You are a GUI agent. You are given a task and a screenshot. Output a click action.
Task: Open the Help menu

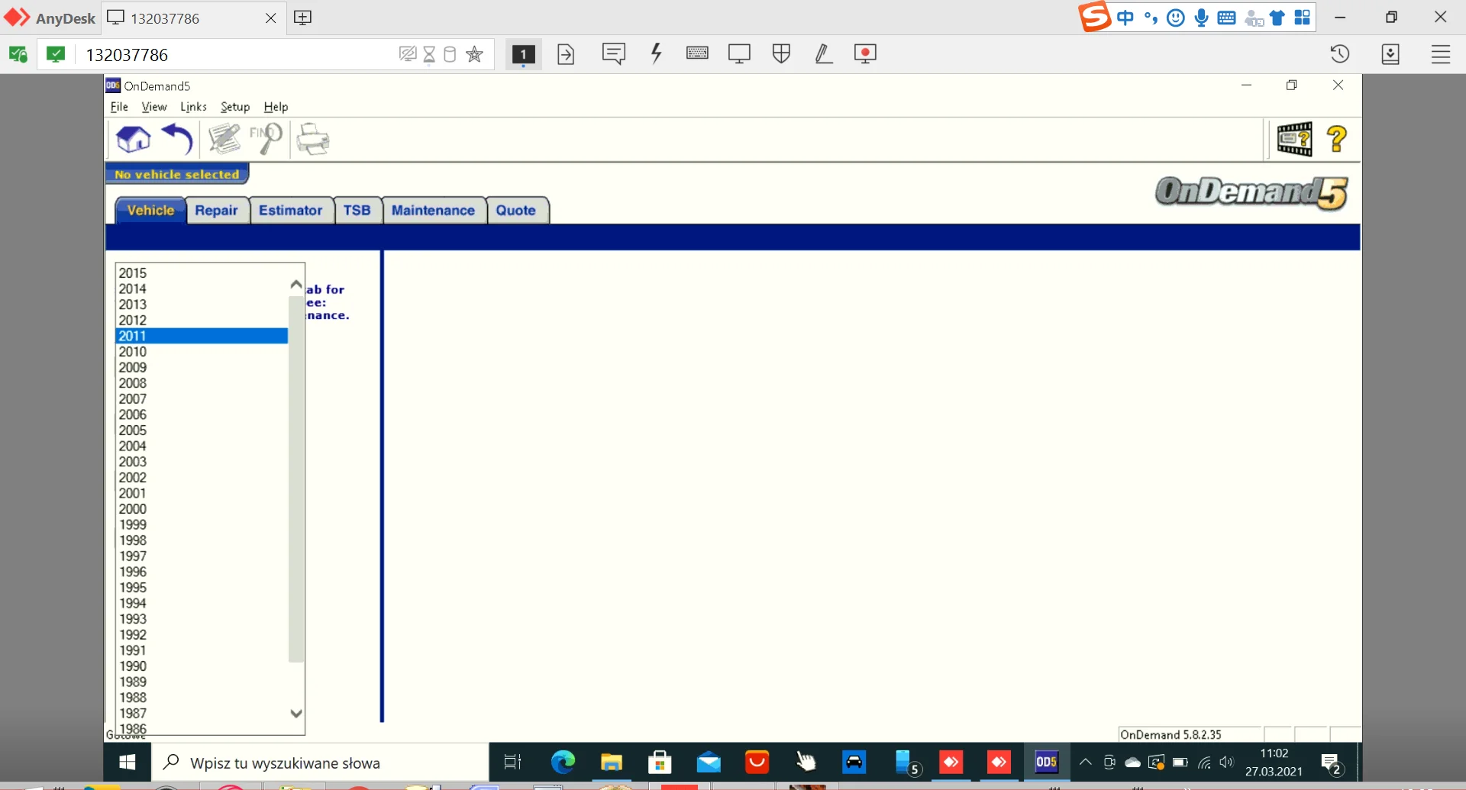tap(276, 107)
